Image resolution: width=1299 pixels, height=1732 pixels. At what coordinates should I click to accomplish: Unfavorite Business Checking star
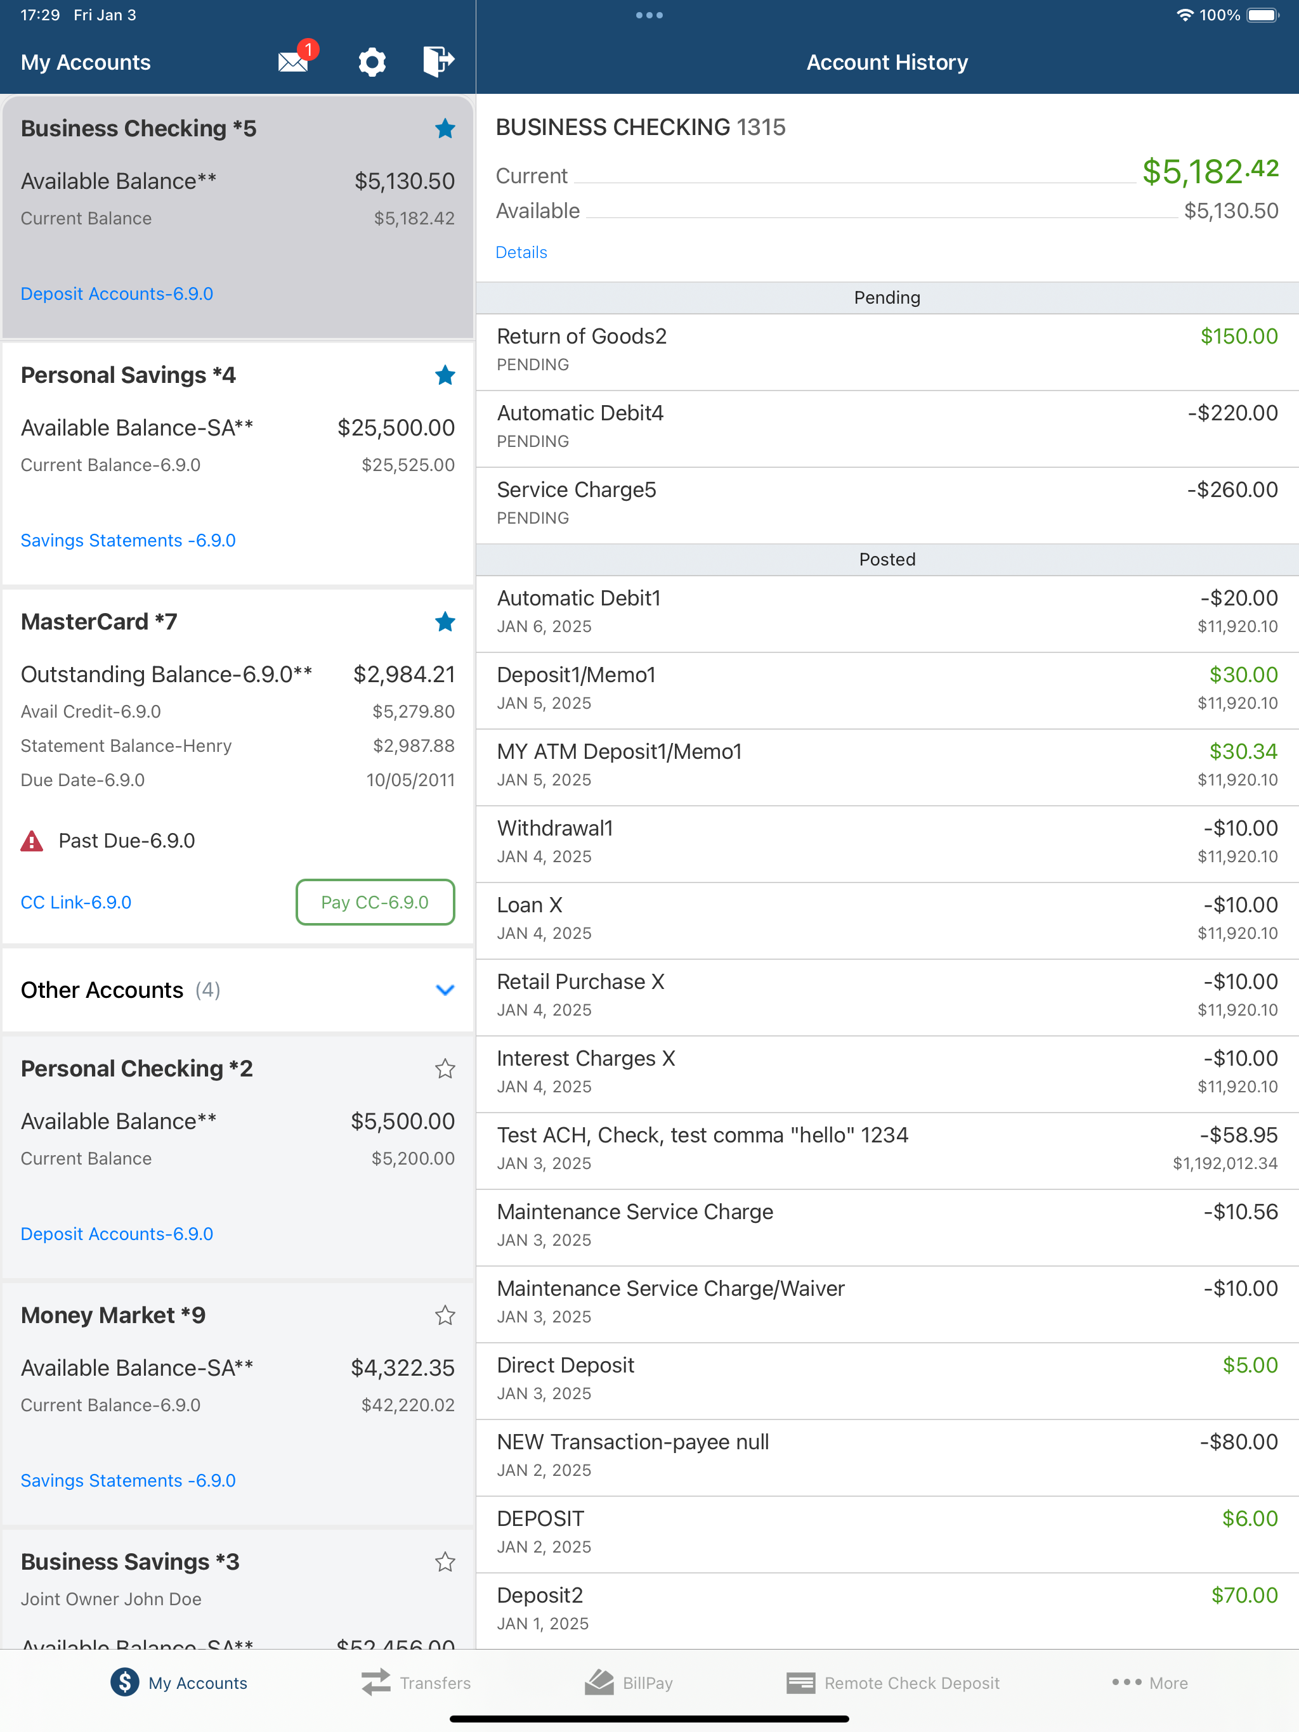point(445,129)
